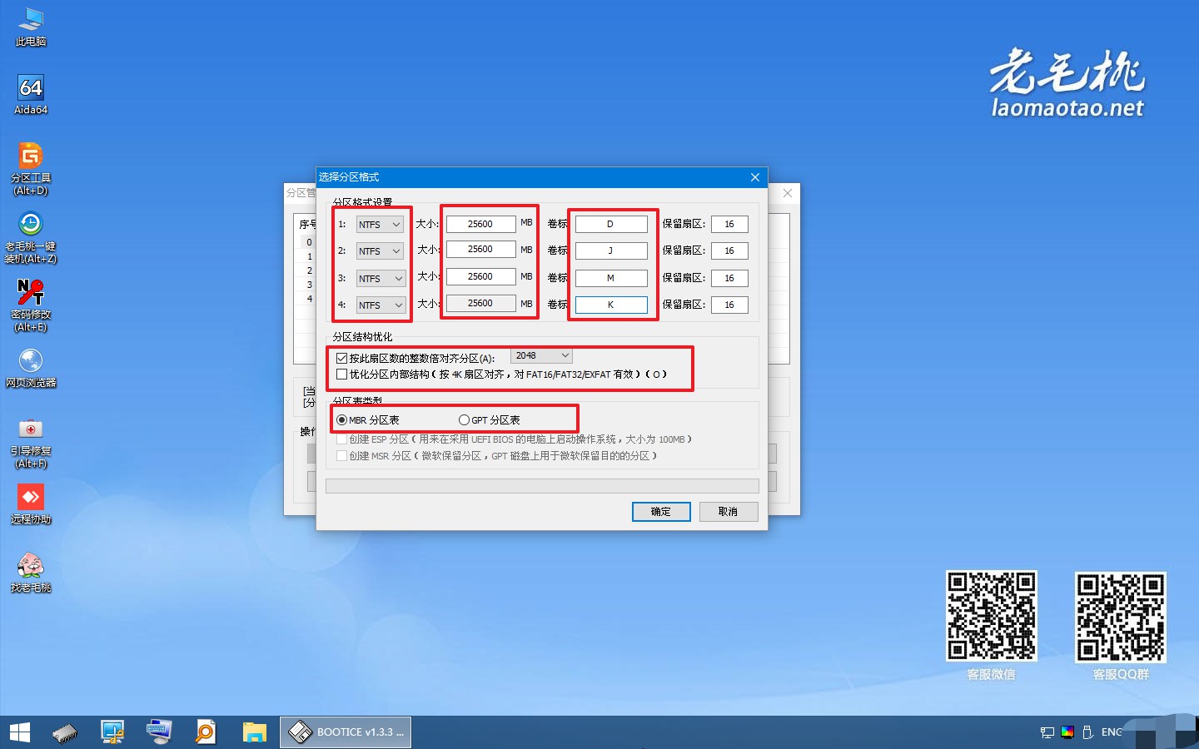Click the 确定 button

[661, 512]
